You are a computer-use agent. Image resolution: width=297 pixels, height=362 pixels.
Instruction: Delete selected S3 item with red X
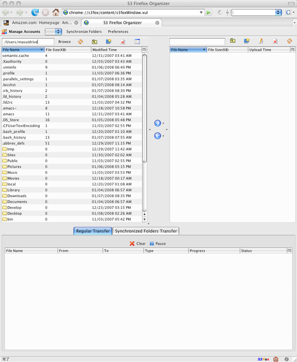[275, 41]
